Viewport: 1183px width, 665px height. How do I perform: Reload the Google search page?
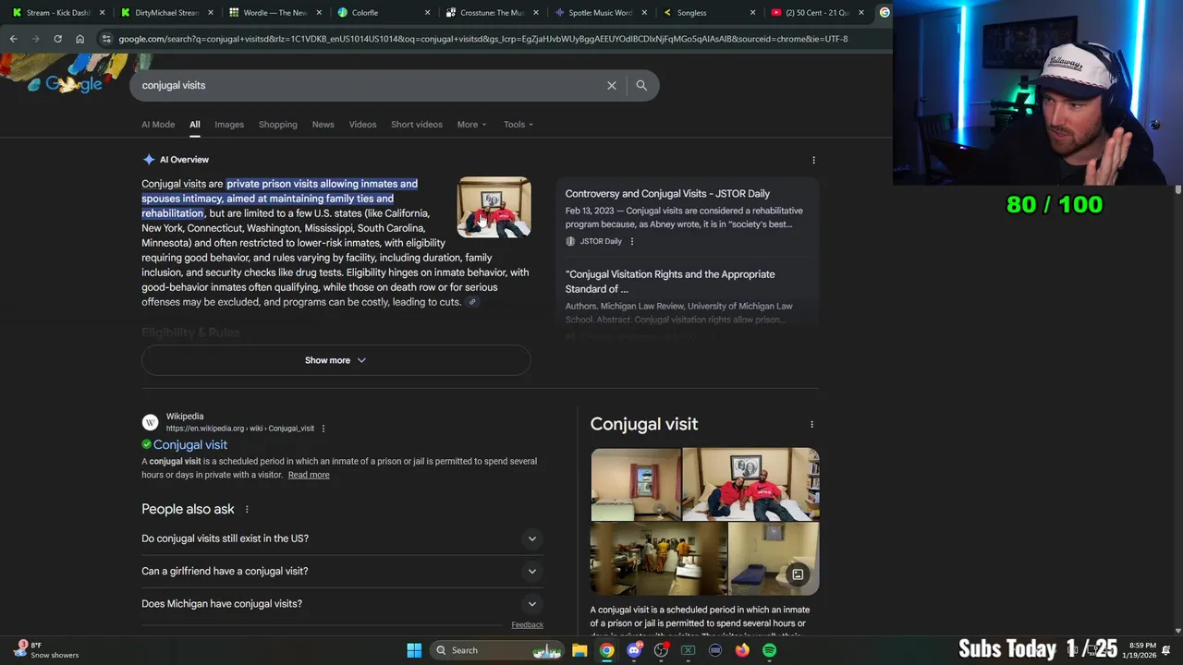(57, 39)
